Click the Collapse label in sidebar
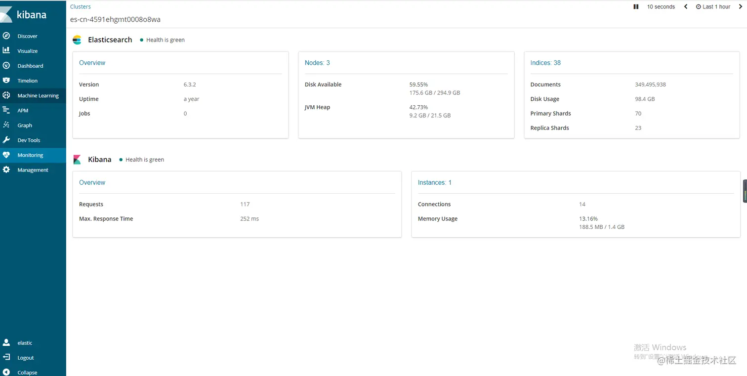The height and width of the screenshot is (376, 747). pyautogui.click(x=27, y=373)
